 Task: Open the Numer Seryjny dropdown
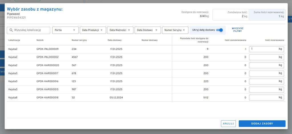175,30
